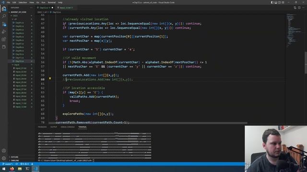Click the Day12.cs breadcrumb segment

(57, 12)
